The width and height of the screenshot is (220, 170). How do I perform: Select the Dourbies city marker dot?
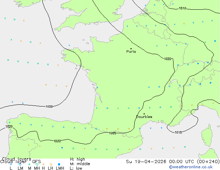click(144, 114)
